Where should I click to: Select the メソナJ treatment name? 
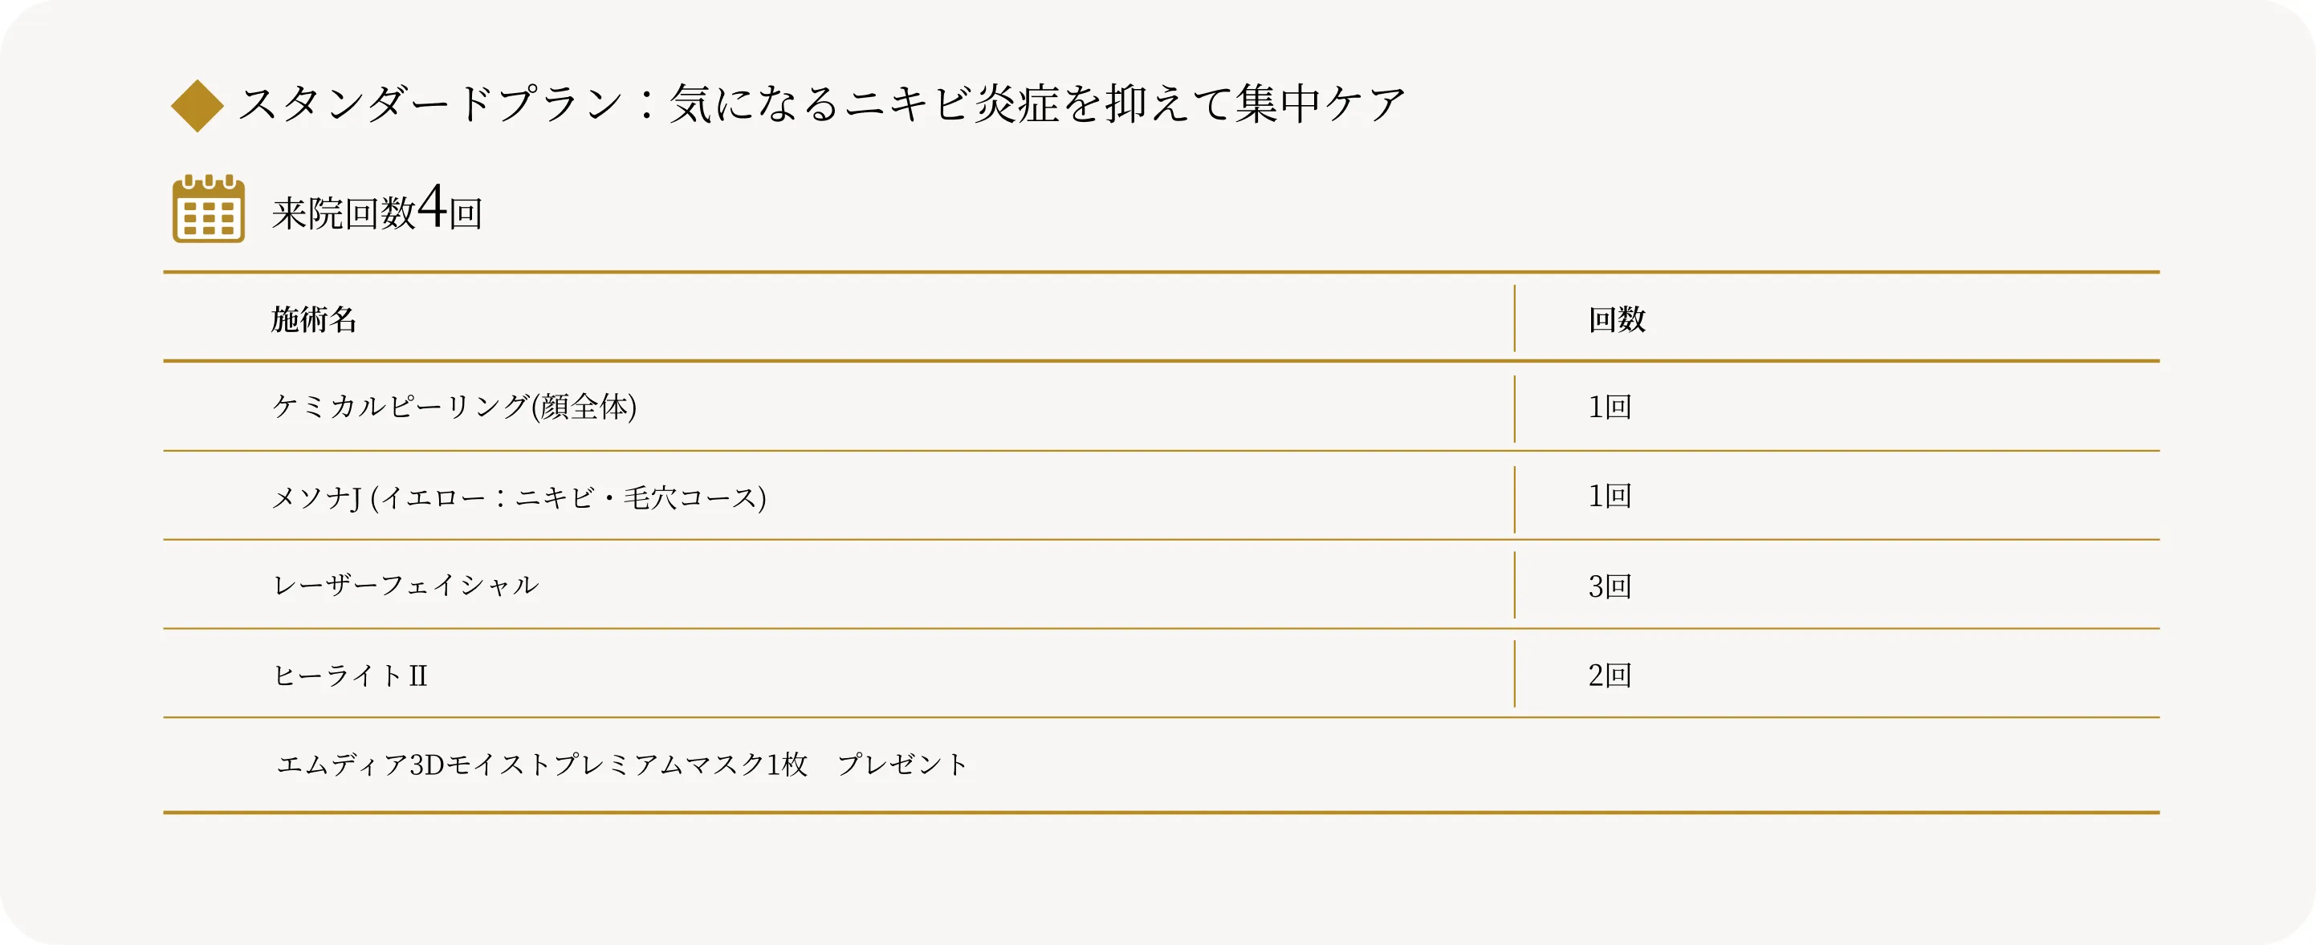point(316,497)
